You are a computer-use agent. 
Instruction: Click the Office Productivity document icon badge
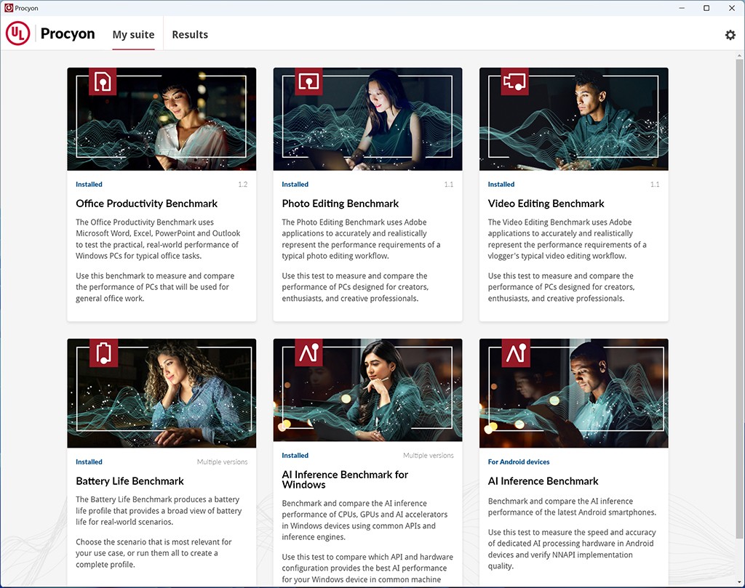point(103,81)
